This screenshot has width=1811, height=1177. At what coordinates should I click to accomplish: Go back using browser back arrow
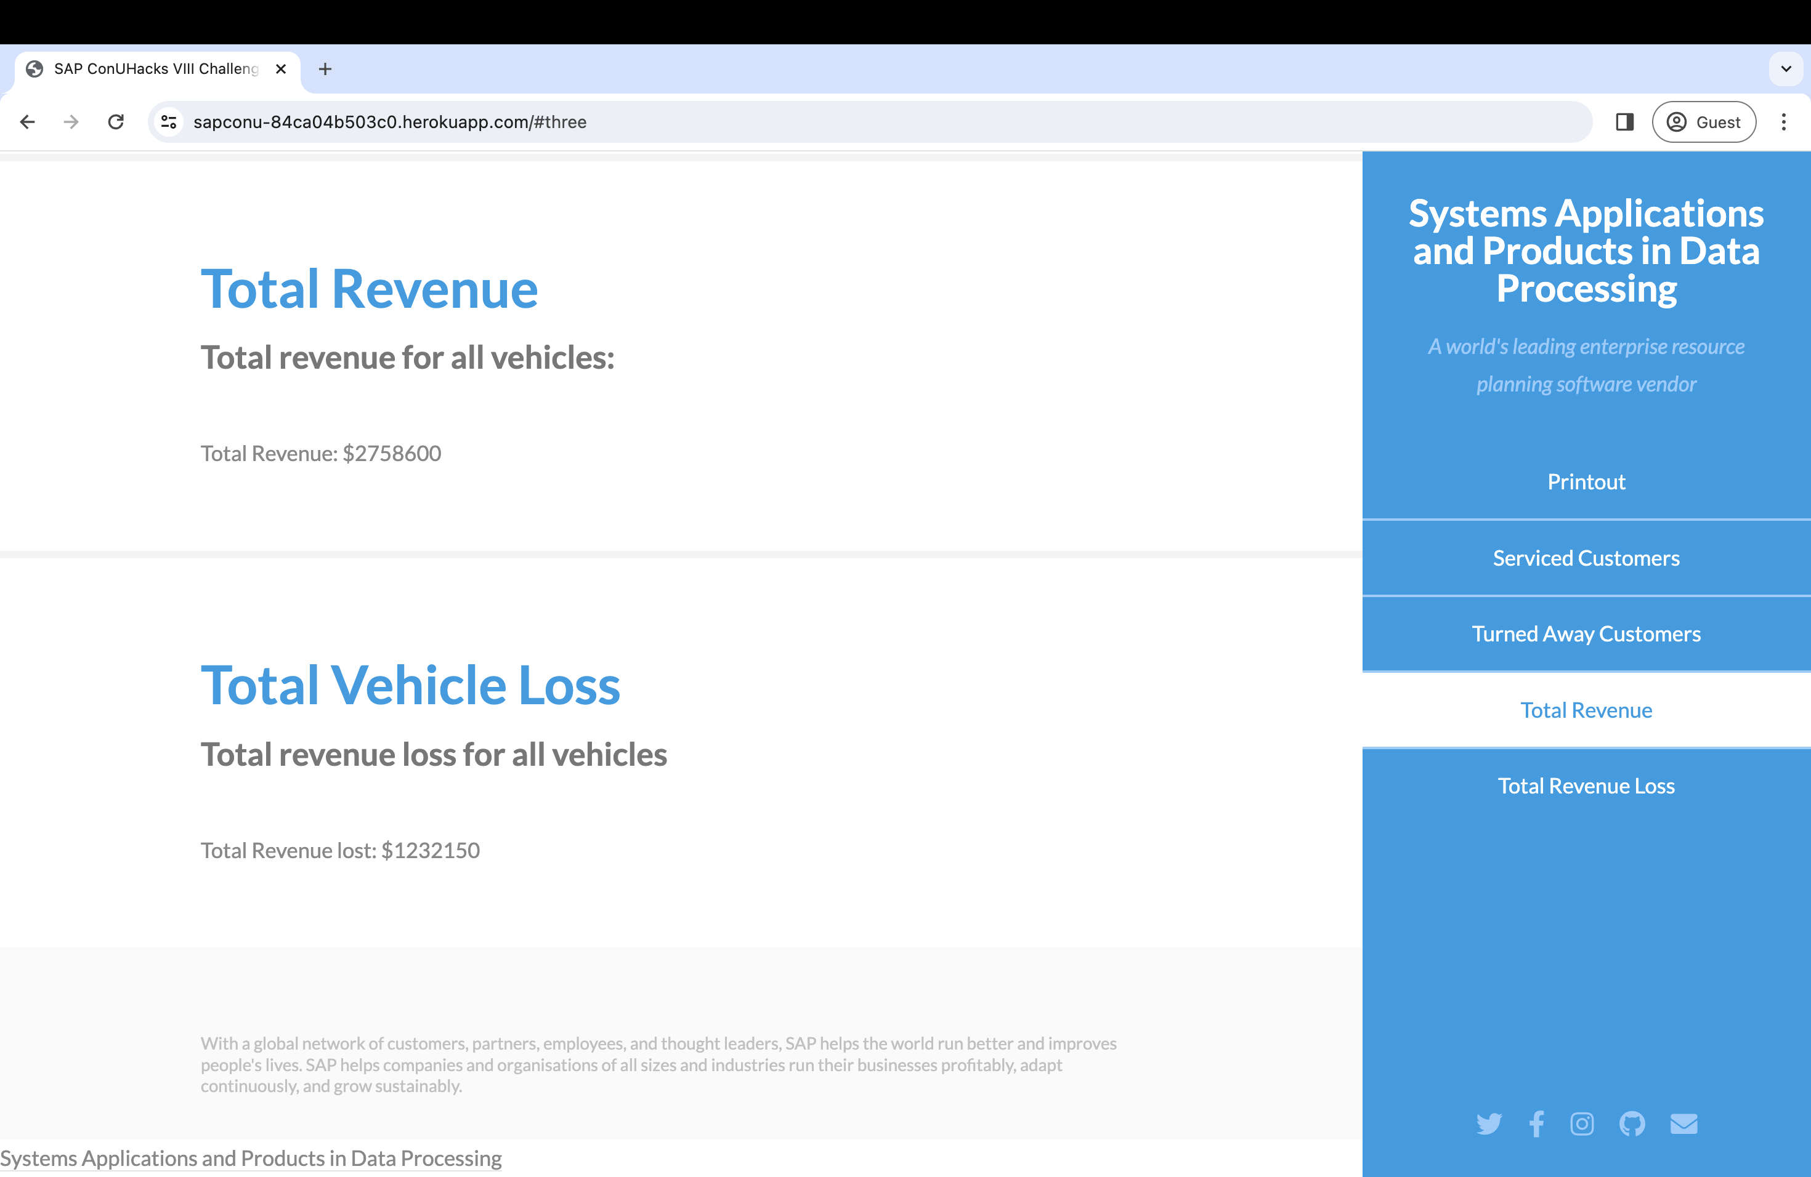27,122
